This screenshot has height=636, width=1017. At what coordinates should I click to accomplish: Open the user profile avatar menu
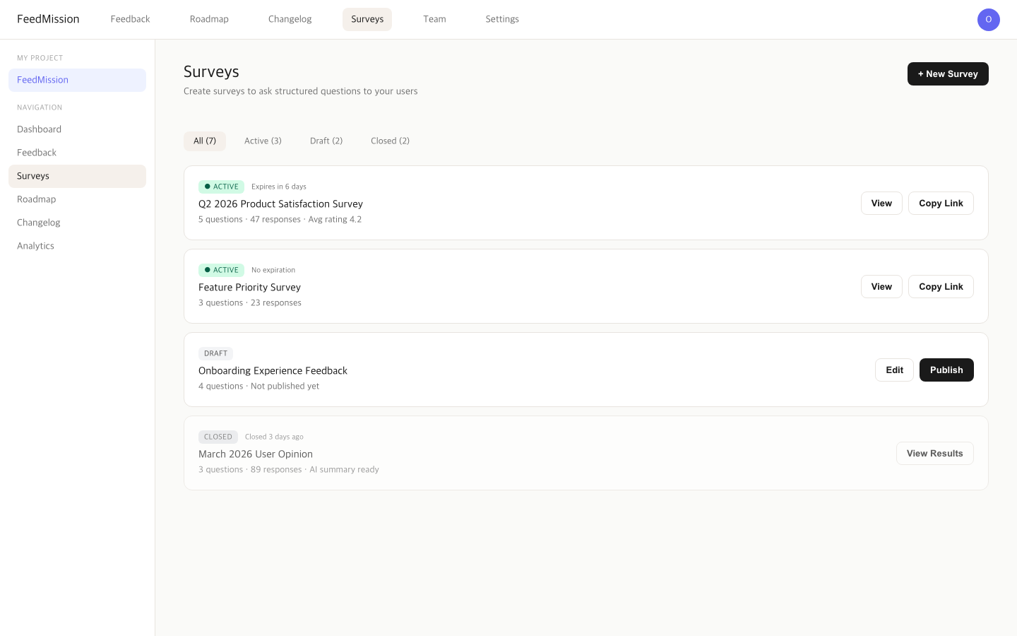click(989, 19)
